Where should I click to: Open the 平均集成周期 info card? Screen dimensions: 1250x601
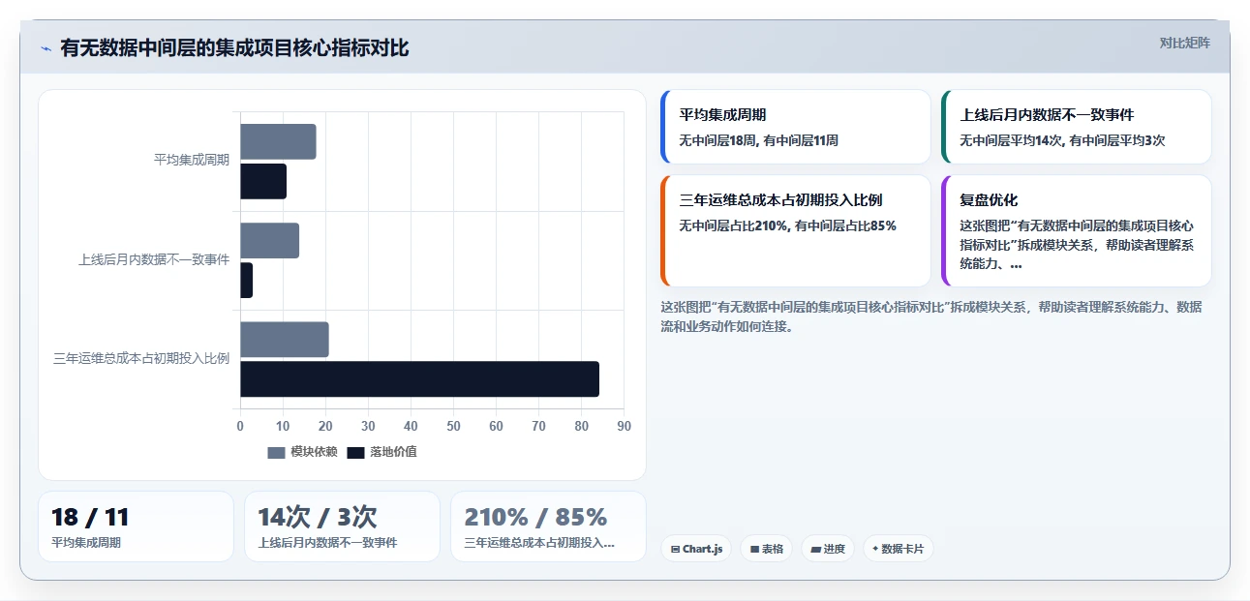click(x=795, y=127)
